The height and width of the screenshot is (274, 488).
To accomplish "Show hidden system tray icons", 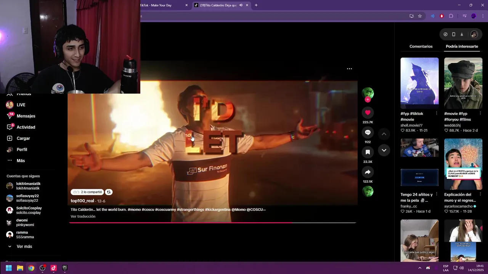I will pos(420,268).
